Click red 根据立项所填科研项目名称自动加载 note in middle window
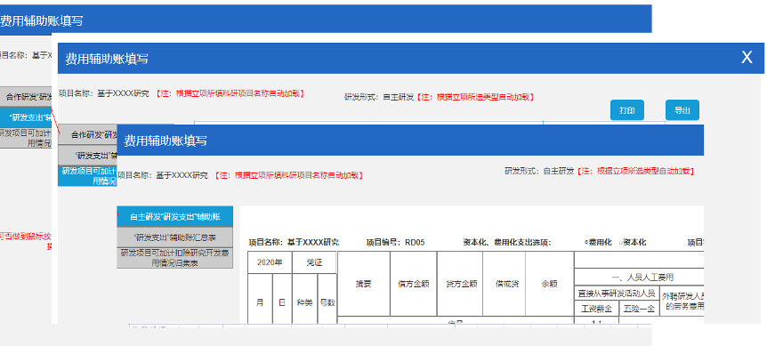 pos(229,93)
